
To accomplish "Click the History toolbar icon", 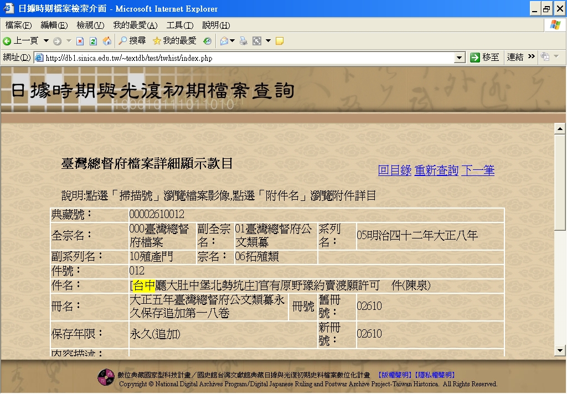I will (207, 41).
